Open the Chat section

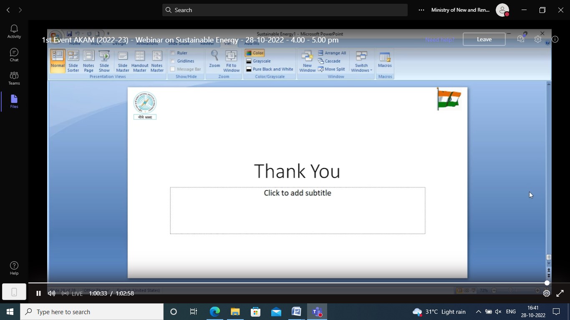pyautogui.click(x=14, y=55)
